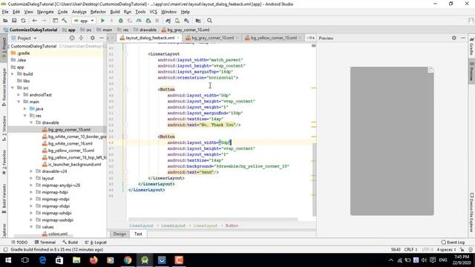Hide the Preview panel with minus icon

point(463,38)
